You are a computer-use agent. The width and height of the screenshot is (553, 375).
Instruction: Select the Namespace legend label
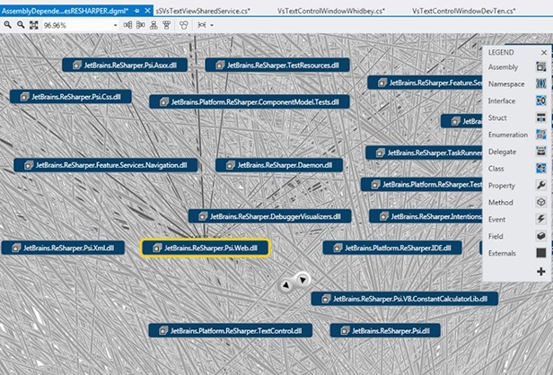coord(506,84)
